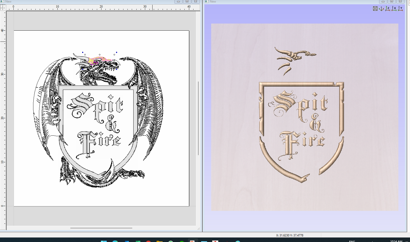Image resolution: width=410 pixels, height=242 pixels.
Task: Click the zoom-to-fit icon in 3D view
Action: pos(375,9)
